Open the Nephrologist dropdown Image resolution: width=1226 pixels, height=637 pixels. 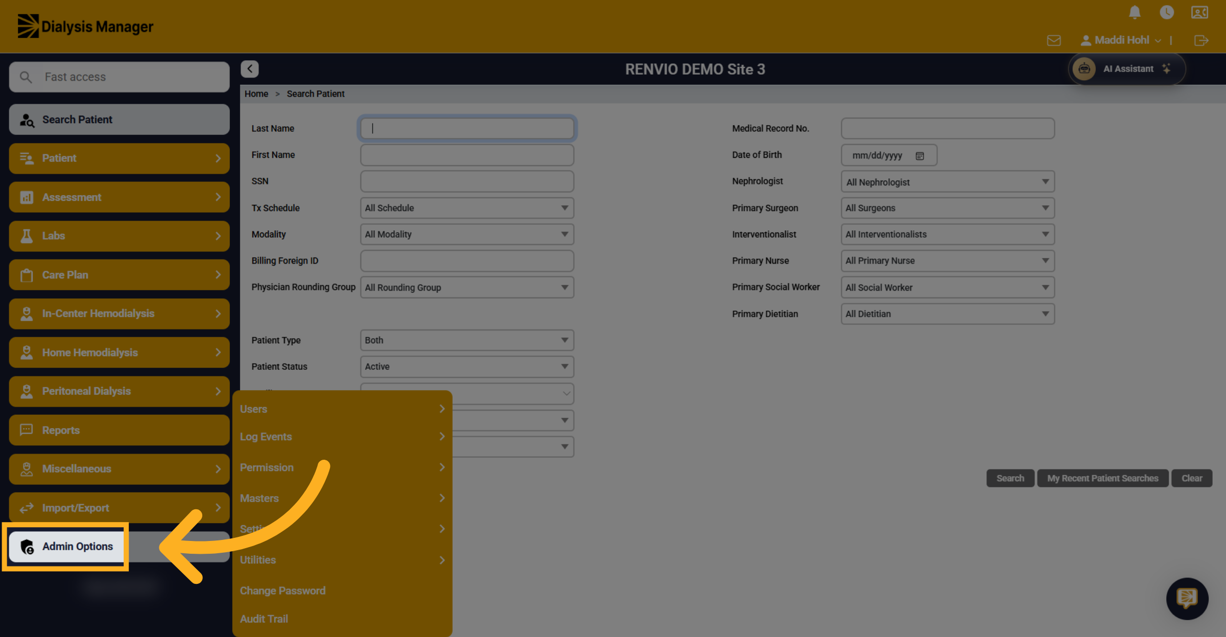click(x=948, y=182)
